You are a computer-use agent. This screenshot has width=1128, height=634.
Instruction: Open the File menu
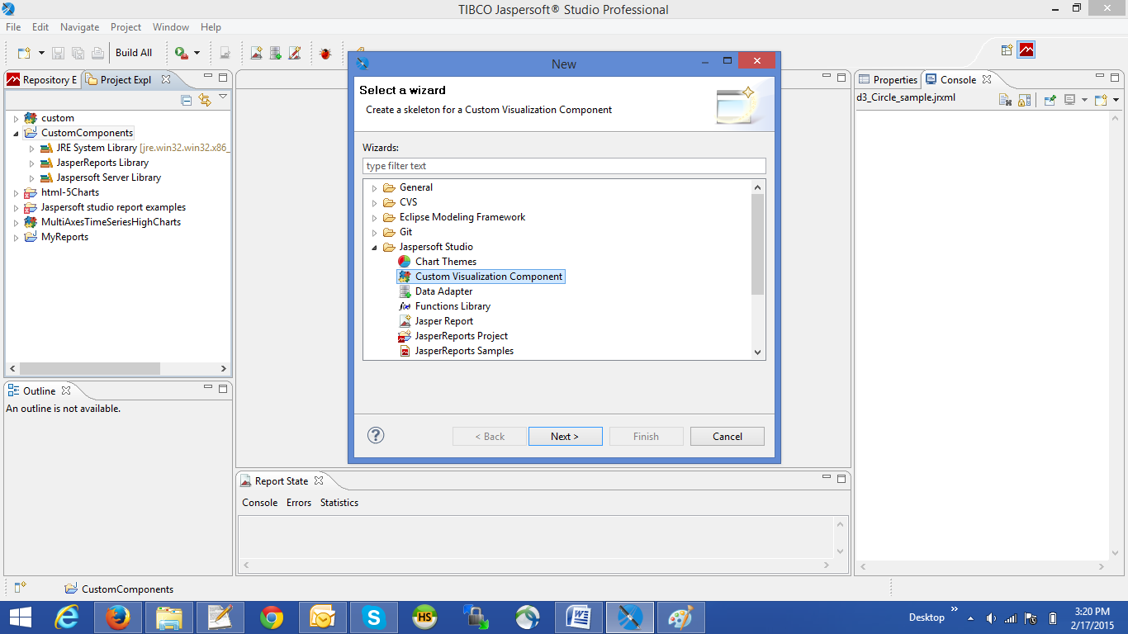[x=13, y=27]
